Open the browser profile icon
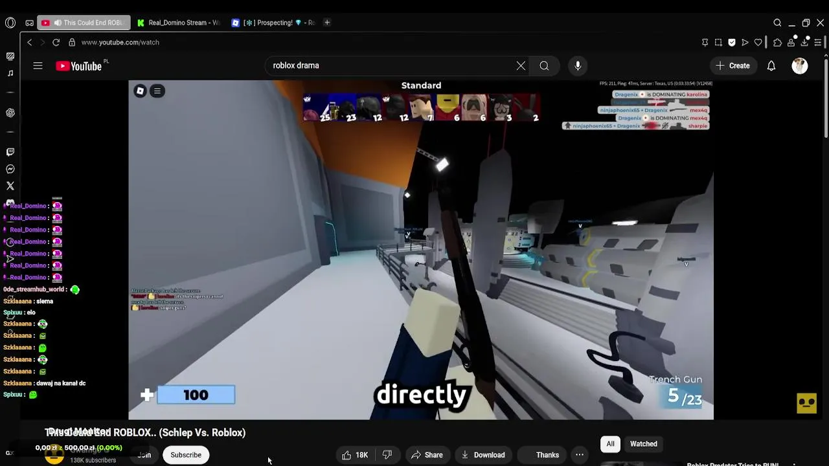Viewport: 829px width, 466px height. [x=791, y=42]
